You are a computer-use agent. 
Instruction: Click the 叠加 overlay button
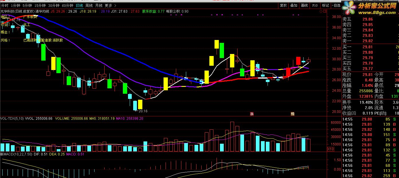294,5
